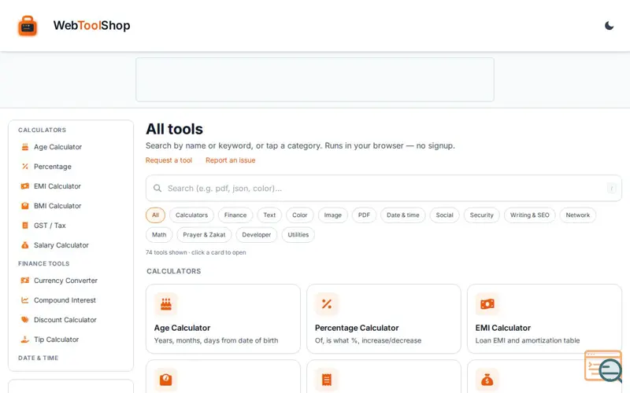Click 'Of, is what %, increase/decrease' text
Viewport: 630px width, 393px height.
coord(368,340)
